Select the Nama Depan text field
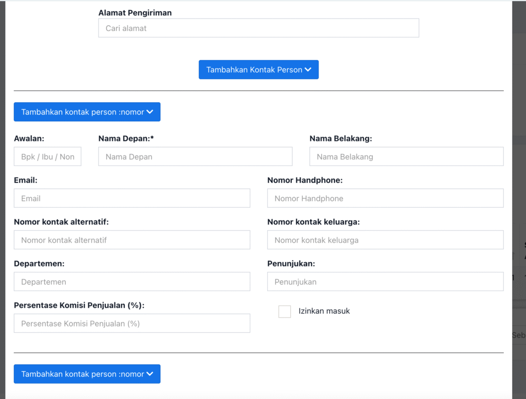526x399 pixels. pyautogui.click(x=195, y=157)
